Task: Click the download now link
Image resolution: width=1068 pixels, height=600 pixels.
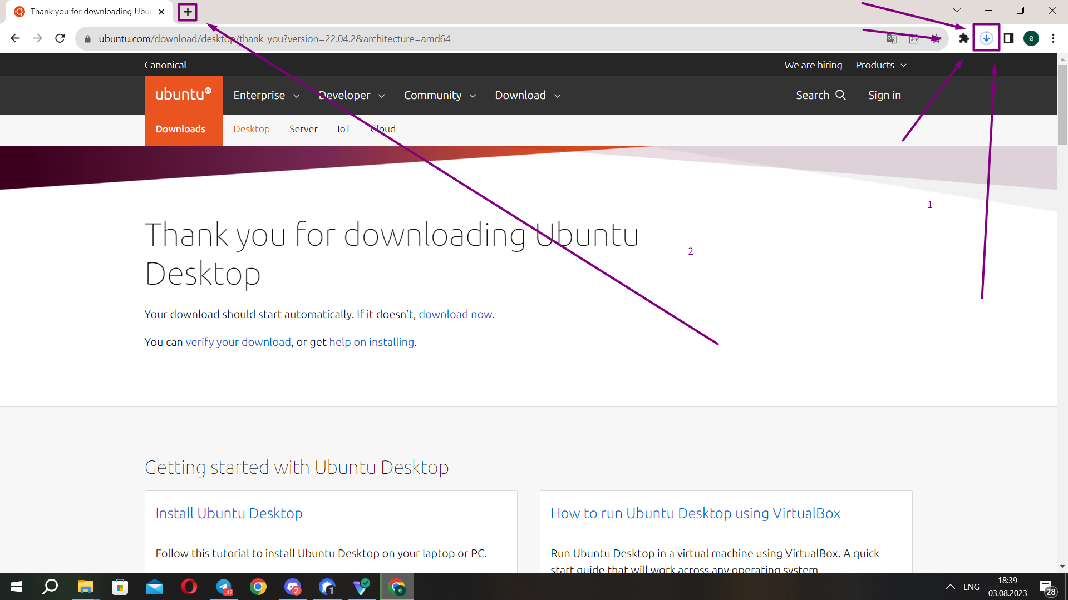Action: (455, 314)
